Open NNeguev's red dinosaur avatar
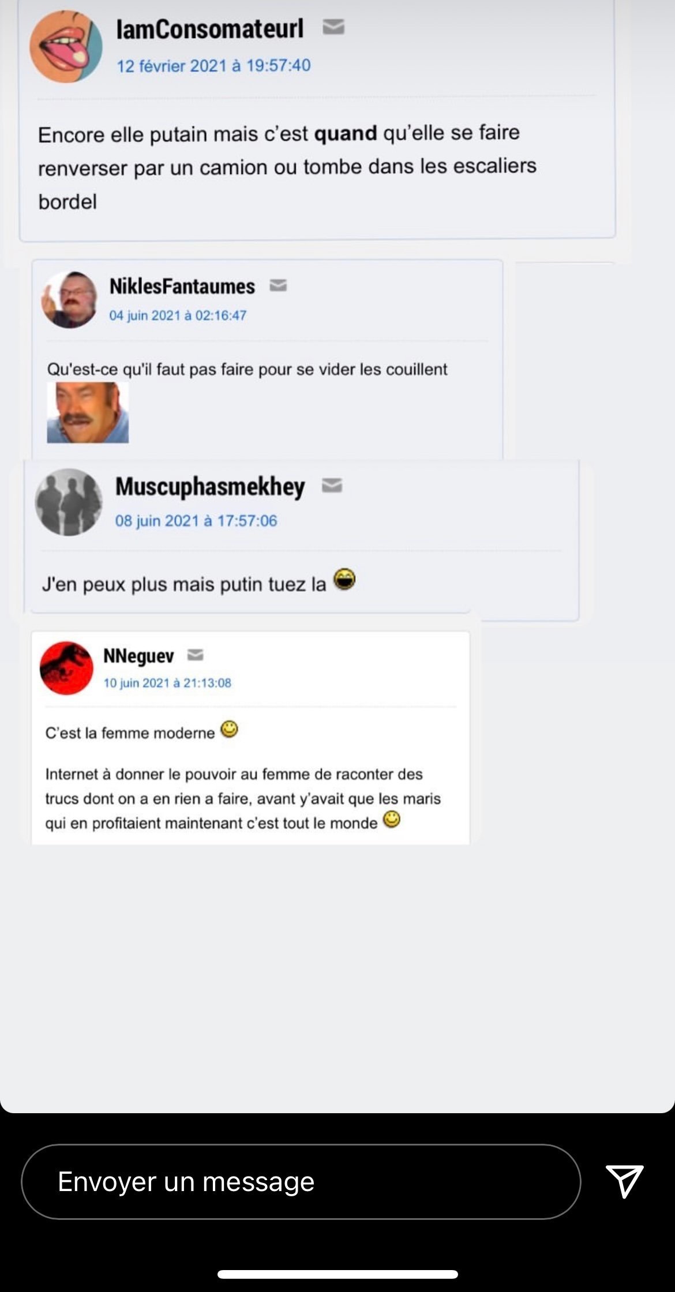The image size is (675, 1292). click(66, 668)
